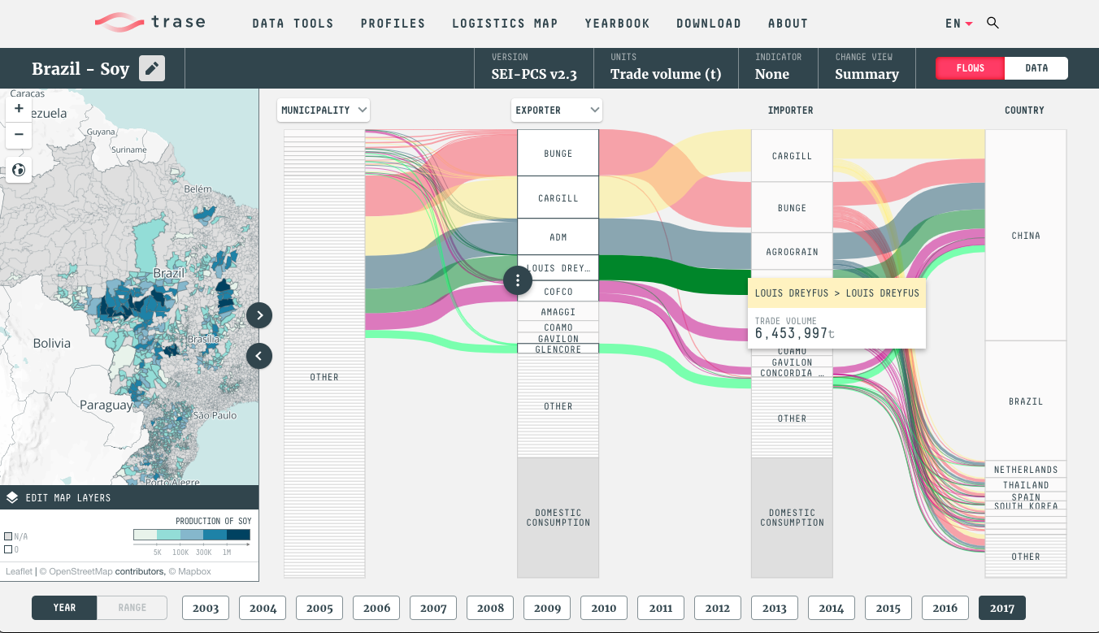
Task: Open the Leaflet attribution link
Action: click(19, 571)
